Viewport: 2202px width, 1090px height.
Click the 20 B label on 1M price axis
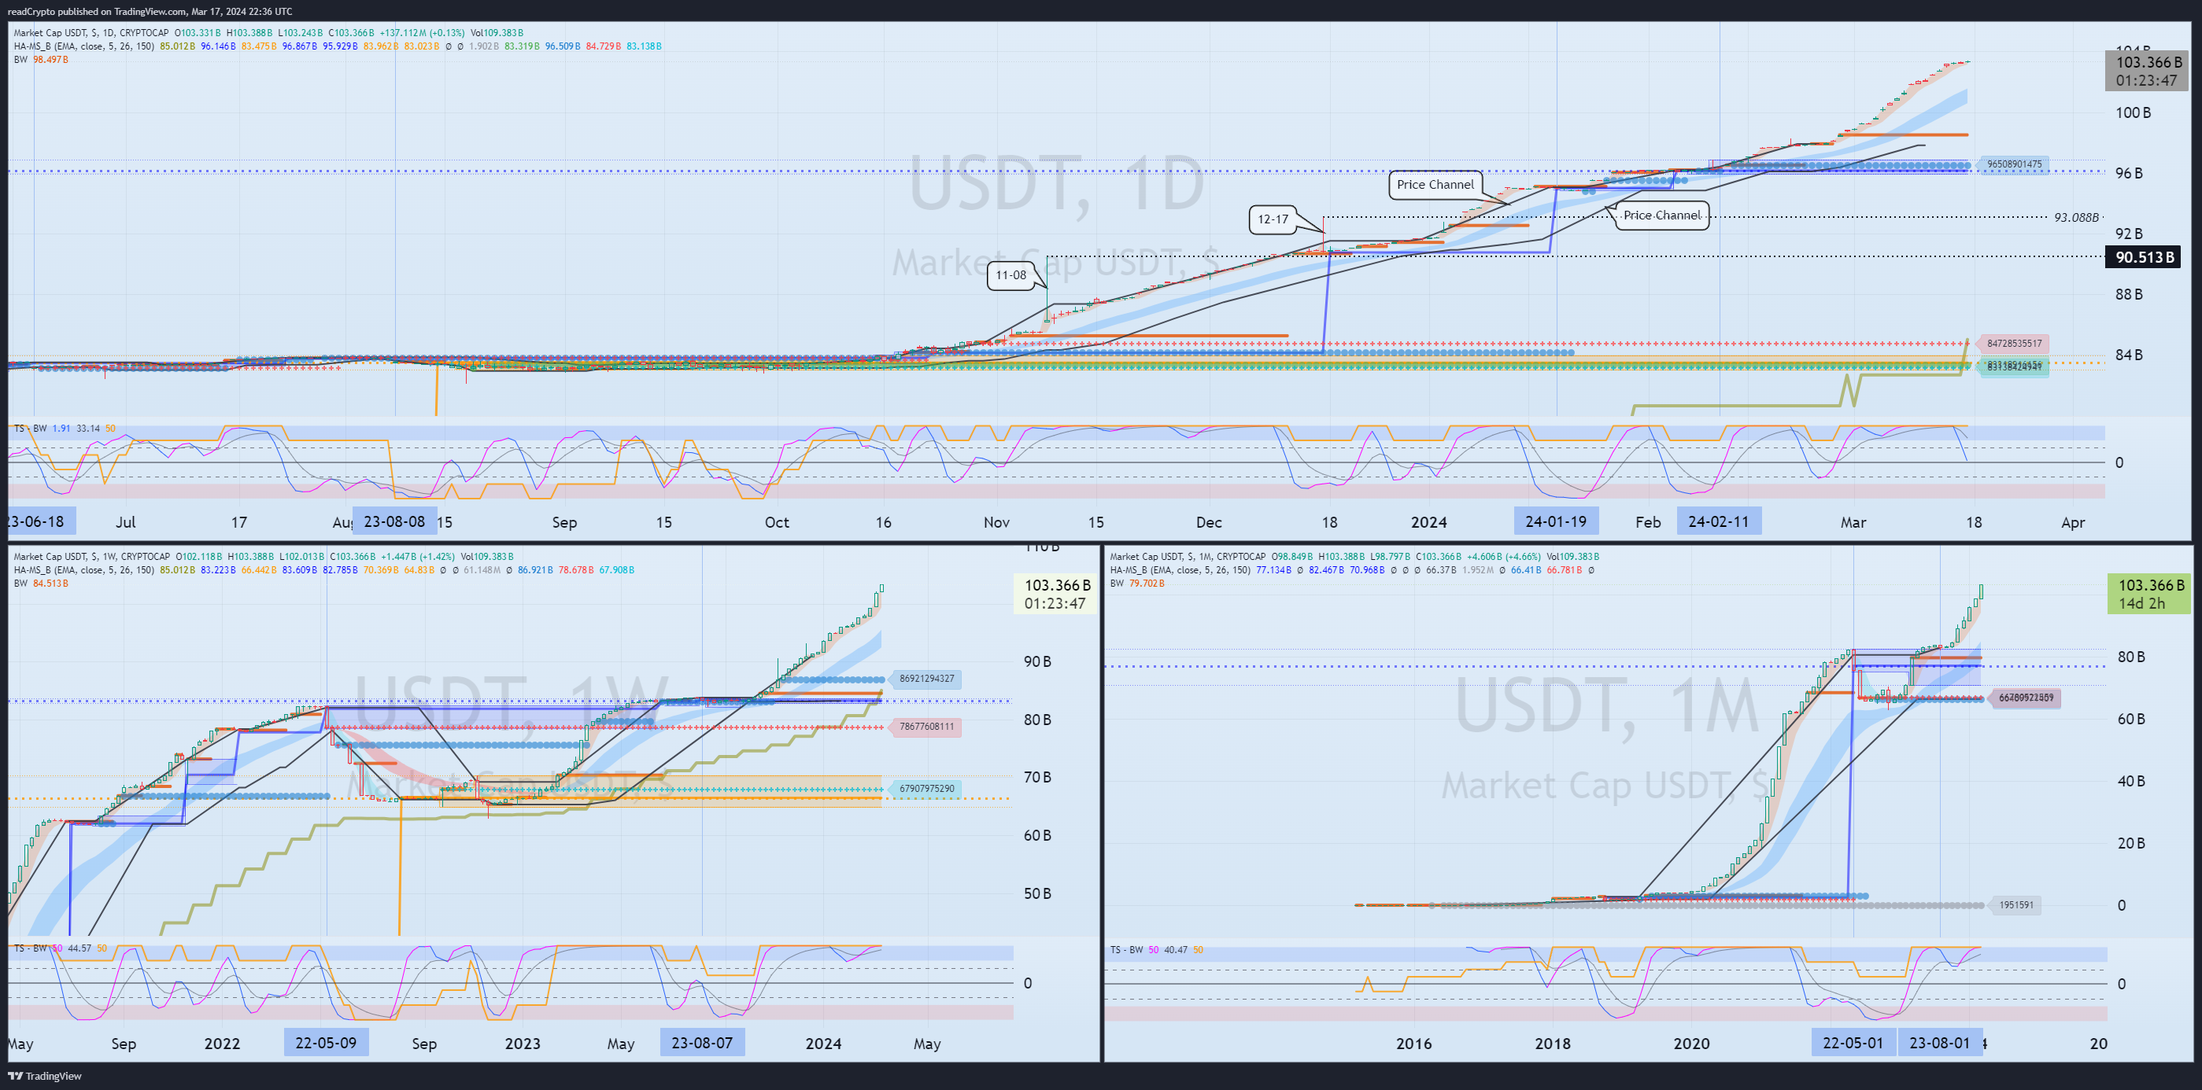pyautogui.click(x=2131, y=843)
